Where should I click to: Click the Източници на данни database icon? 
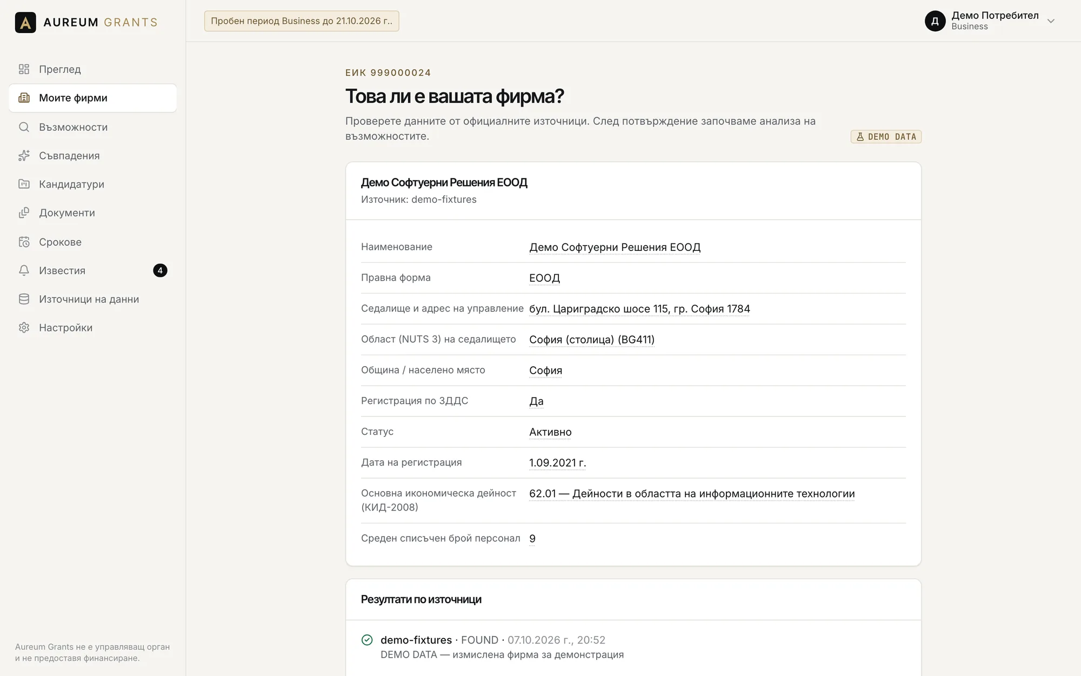pos(24,299)
